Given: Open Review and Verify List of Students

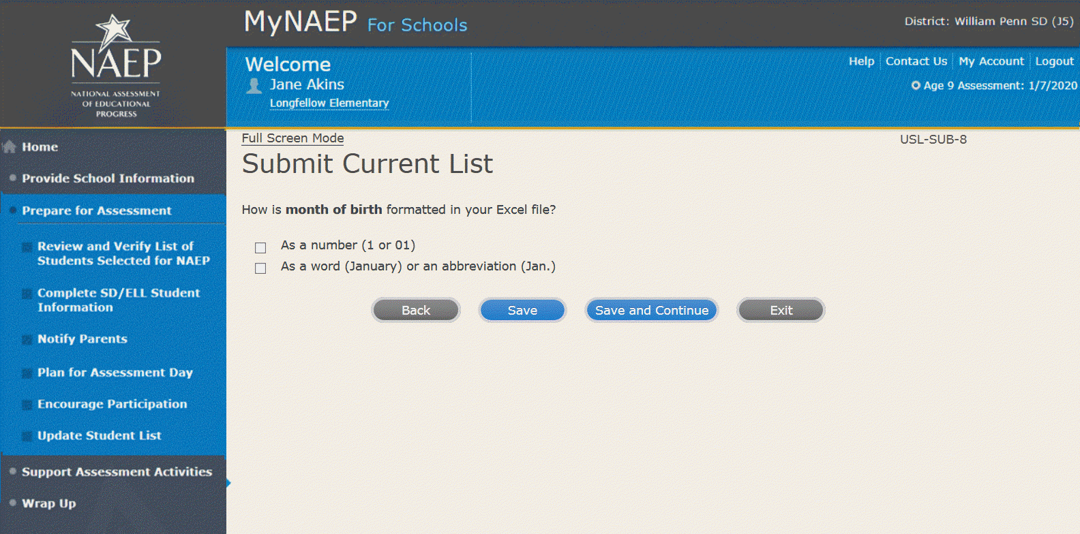Looking at the screenshot, I should 123,253.
